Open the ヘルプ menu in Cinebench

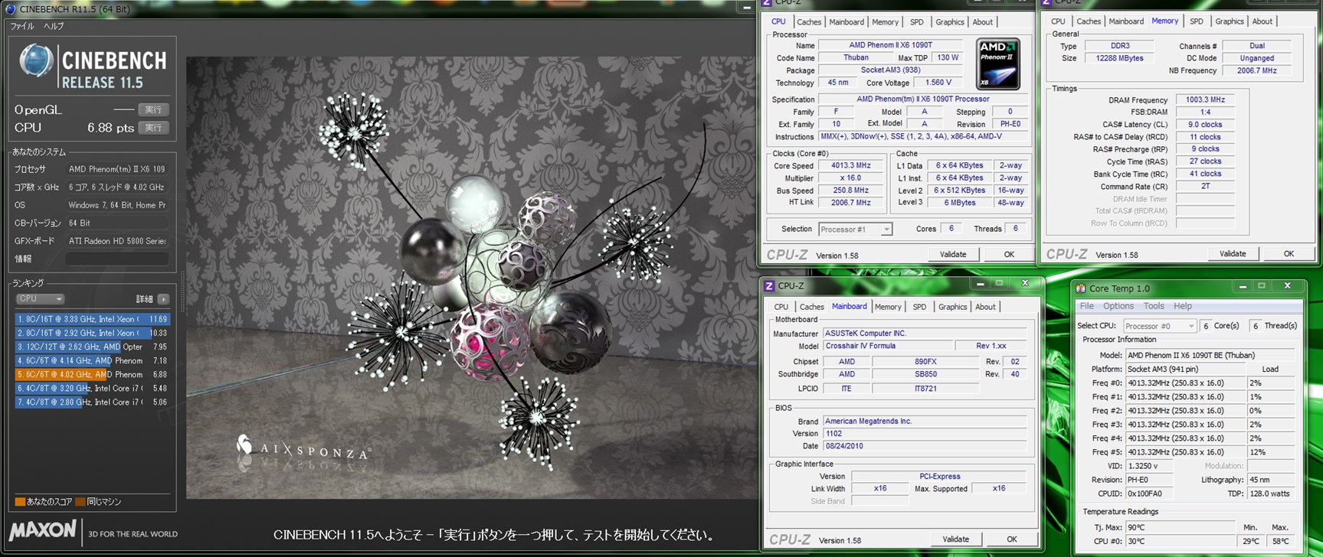(x=54, y=26)
